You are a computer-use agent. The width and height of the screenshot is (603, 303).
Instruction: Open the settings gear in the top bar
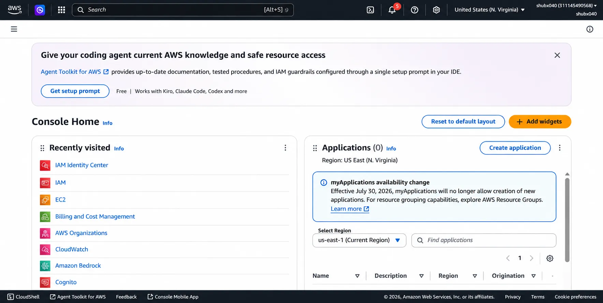click(436, 10)
